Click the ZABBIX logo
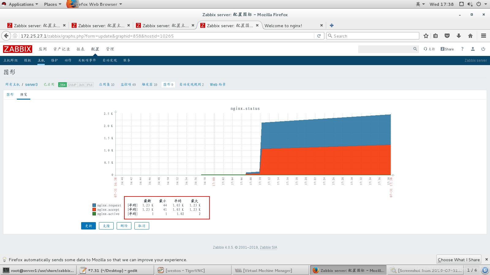The image size is (490, 275). coord(17,49)
